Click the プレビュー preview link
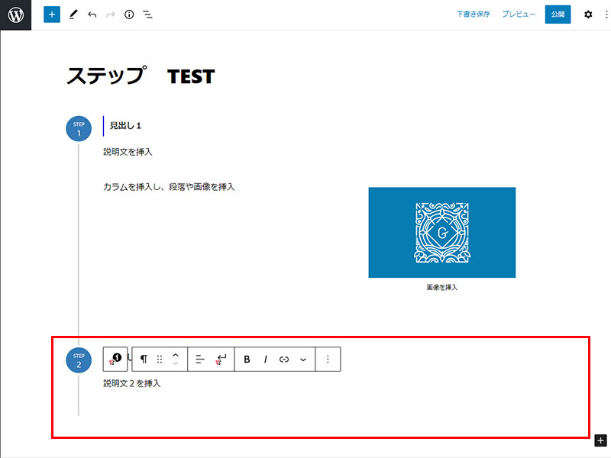 click(x=519, y=15)
